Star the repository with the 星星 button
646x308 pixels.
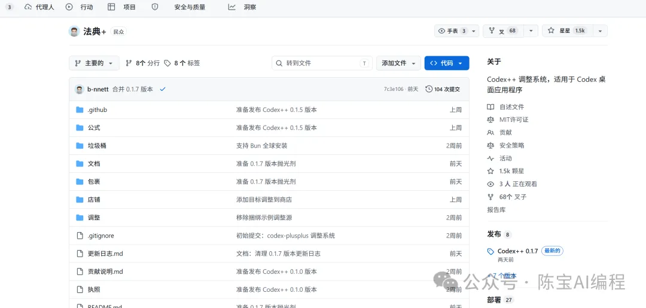click(x=567, y=31)
